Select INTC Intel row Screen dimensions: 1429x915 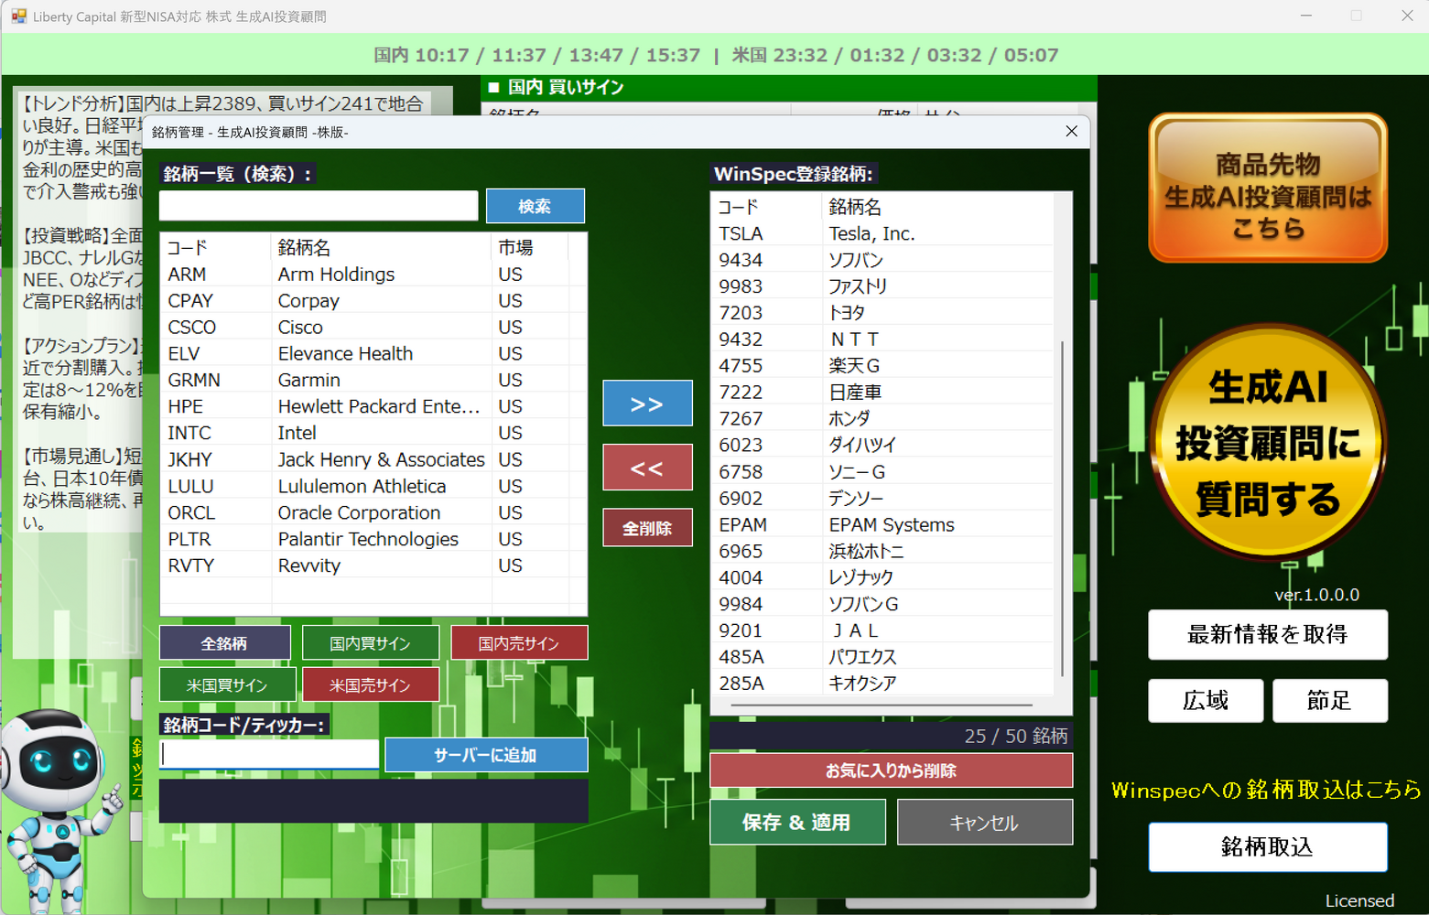[373, 434]
